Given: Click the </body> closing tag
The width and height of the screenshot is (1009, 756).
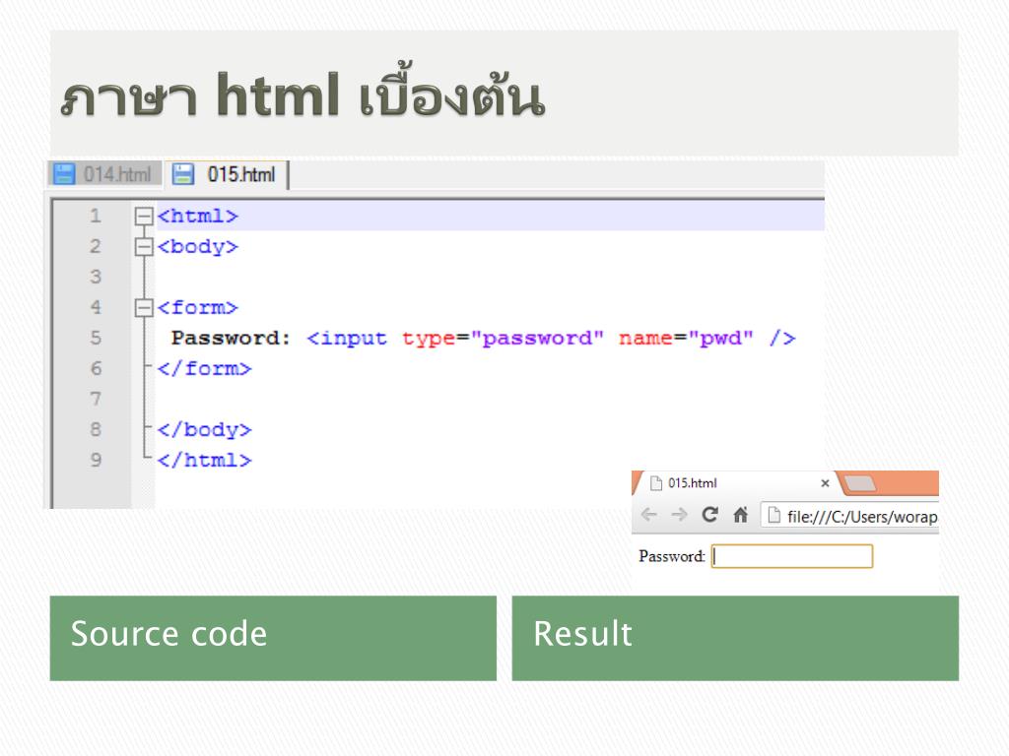Looking at the screenshot, I should pyautogui.click(x=204, y=430).
